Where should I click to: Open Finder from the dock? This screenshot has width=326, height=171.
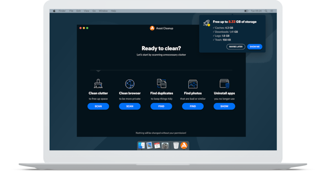tap(141, 145)
